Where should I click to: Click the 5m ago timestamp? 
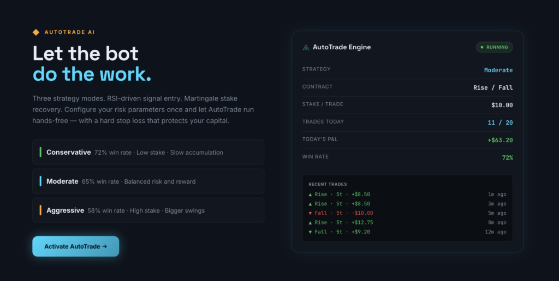[x=497, y=213]
